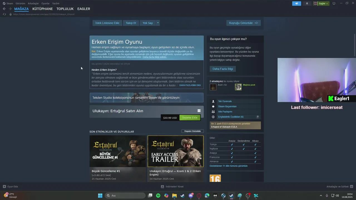Open Microsoft Edge from the taskbar
Screen dimensions: 356x200
(x=207, y=196)
